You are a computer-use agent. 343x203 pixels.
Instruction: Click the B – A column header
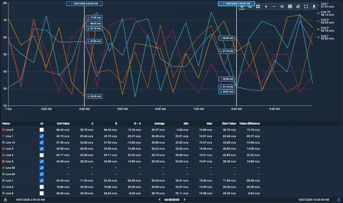coord(137,124)
